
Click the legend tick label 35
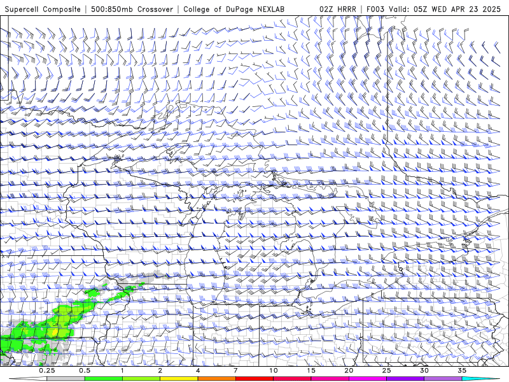(x=462, y=371)
